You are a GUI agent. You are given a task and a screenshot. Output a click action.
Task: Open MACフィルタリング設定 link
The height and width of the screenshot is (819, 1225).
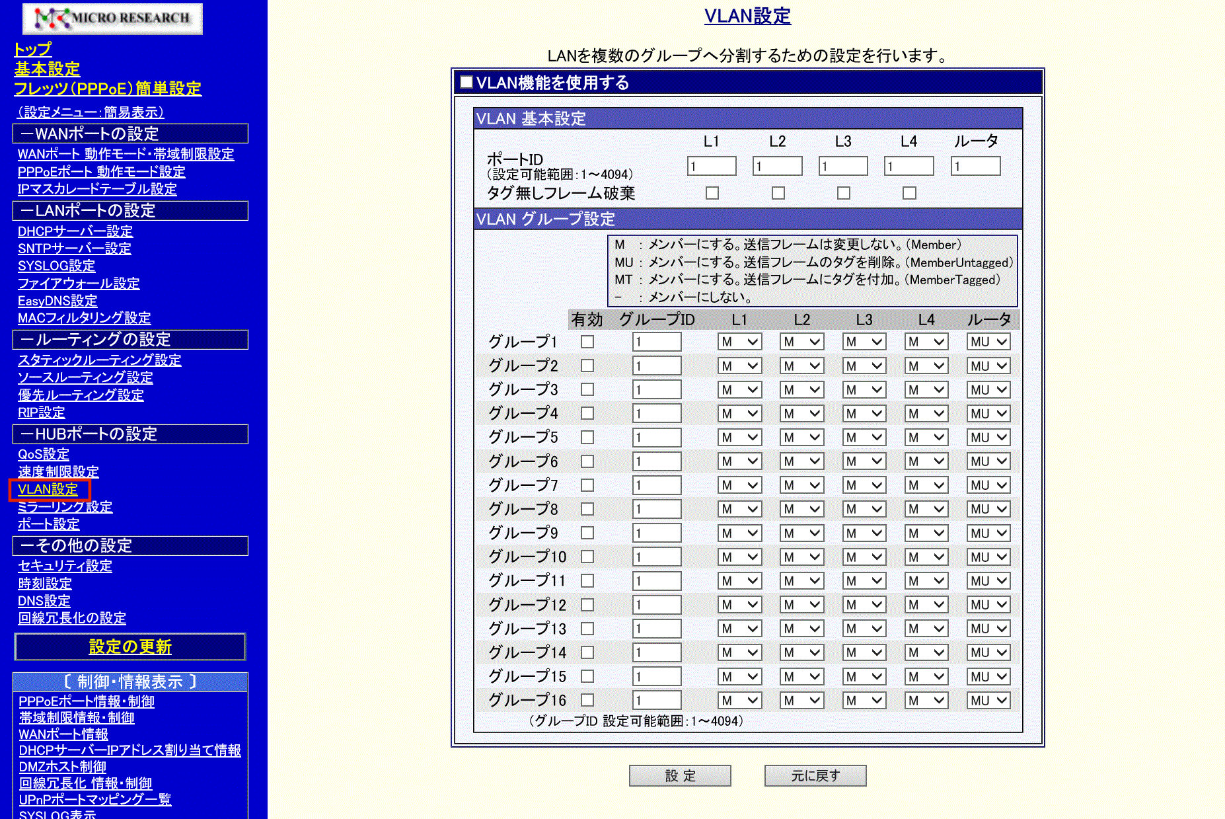coord(85,318)
